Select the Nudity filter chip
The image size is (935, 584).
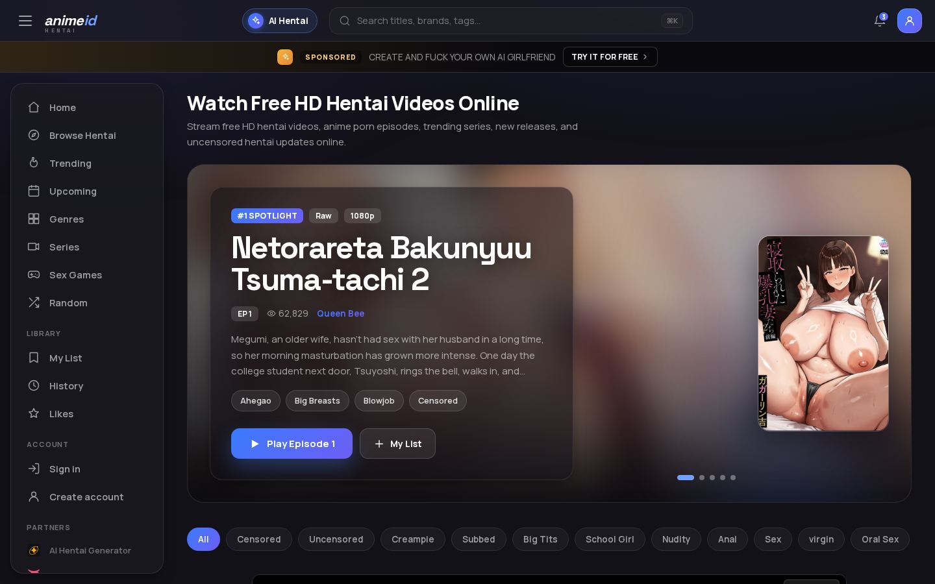(676, 539)
